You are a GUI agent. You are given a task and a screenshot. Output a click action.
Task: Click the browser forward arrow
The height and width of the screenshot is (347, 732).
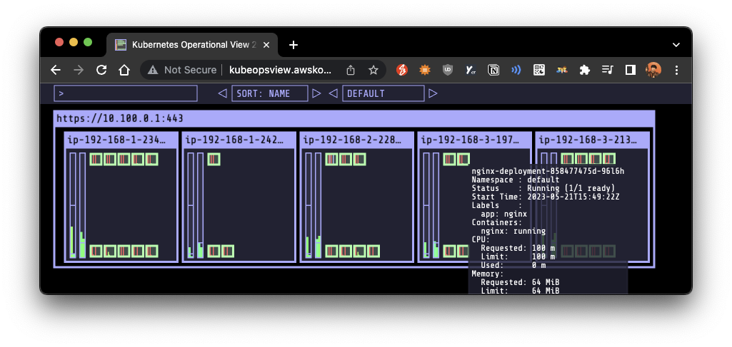point(79,70)
